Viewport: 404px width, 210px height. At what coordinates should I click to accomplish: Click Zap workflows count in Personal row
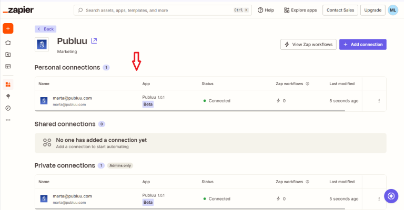(281, 101)
